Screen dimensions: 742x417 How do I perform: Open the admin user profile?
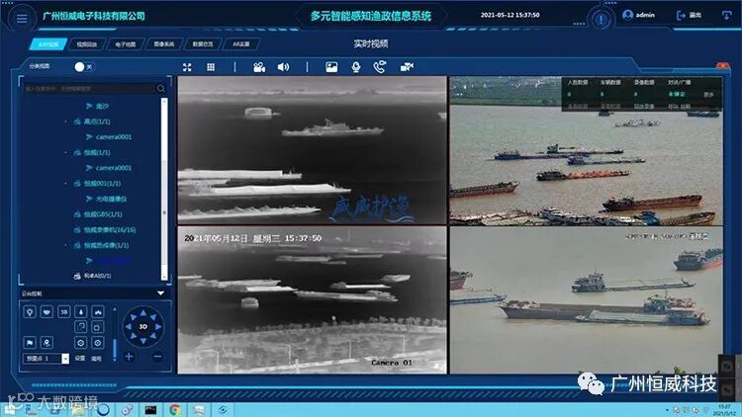pos(638,15)
